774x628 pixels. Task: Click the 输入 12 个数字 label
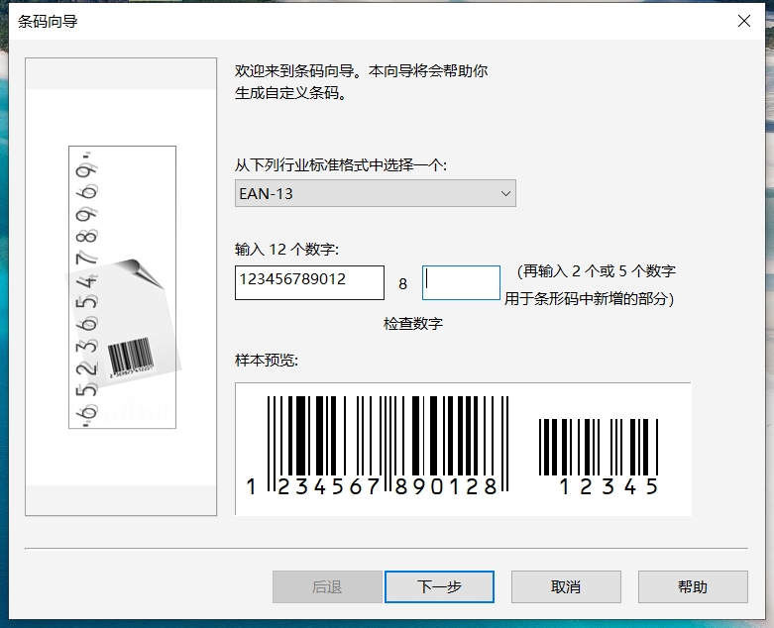[286, 250]
